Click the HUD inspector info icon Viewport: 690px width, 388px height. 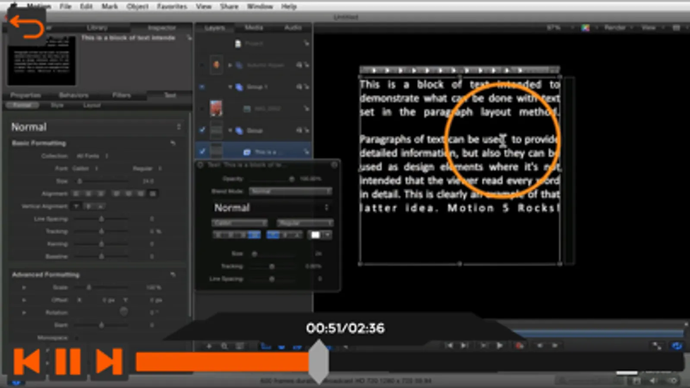[x=334, y=165]
